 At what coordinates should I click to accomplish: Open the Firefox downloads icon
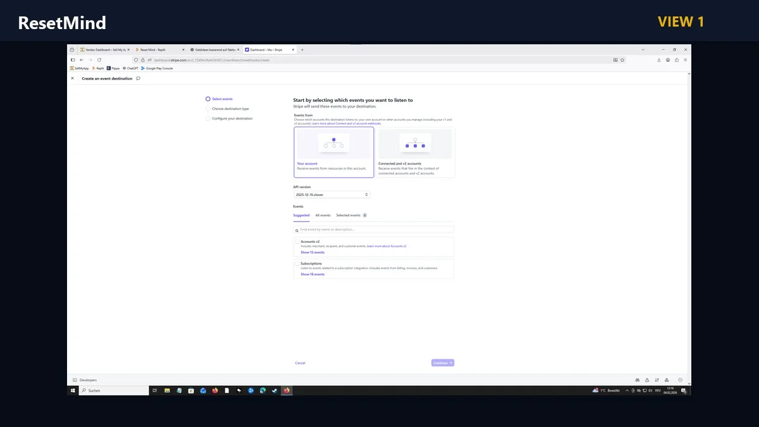tap(659, 59)
